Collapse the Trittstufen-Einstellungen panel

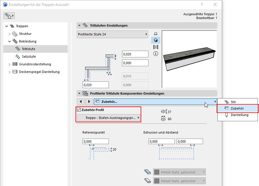coord(79,25)
